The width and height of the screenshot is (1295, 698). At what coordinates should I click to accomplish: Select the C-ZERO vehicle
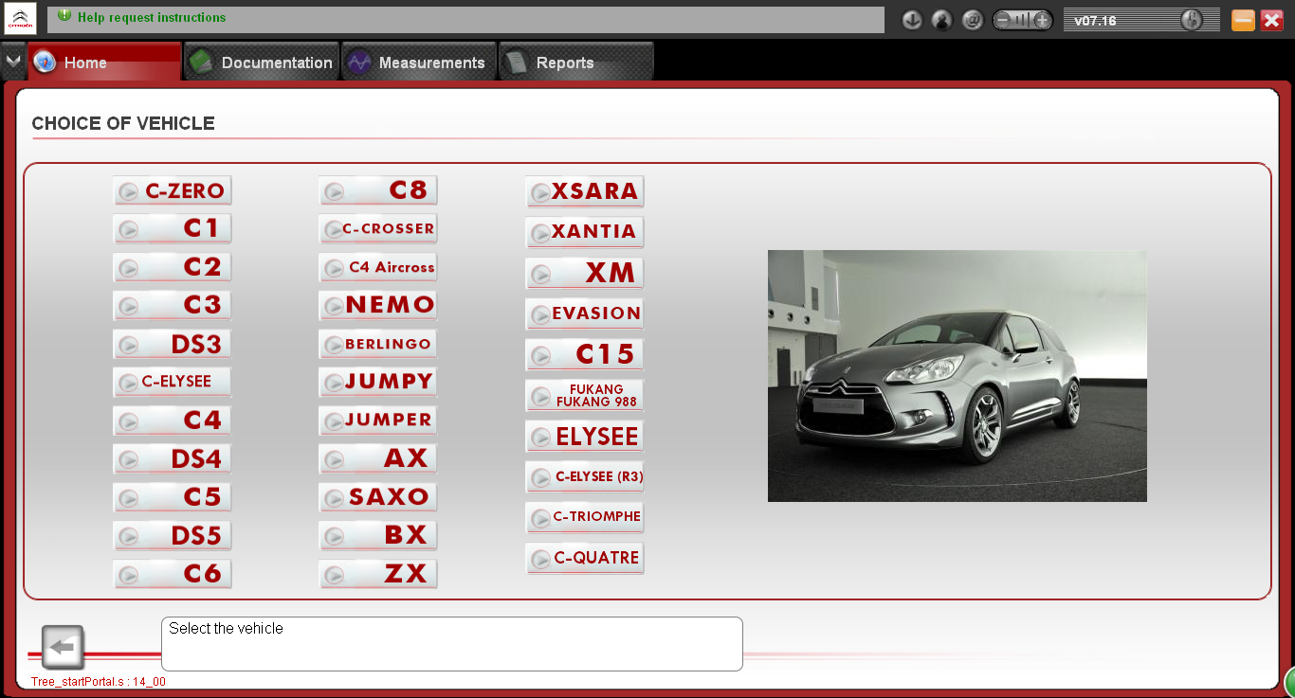tap(173, 191)
